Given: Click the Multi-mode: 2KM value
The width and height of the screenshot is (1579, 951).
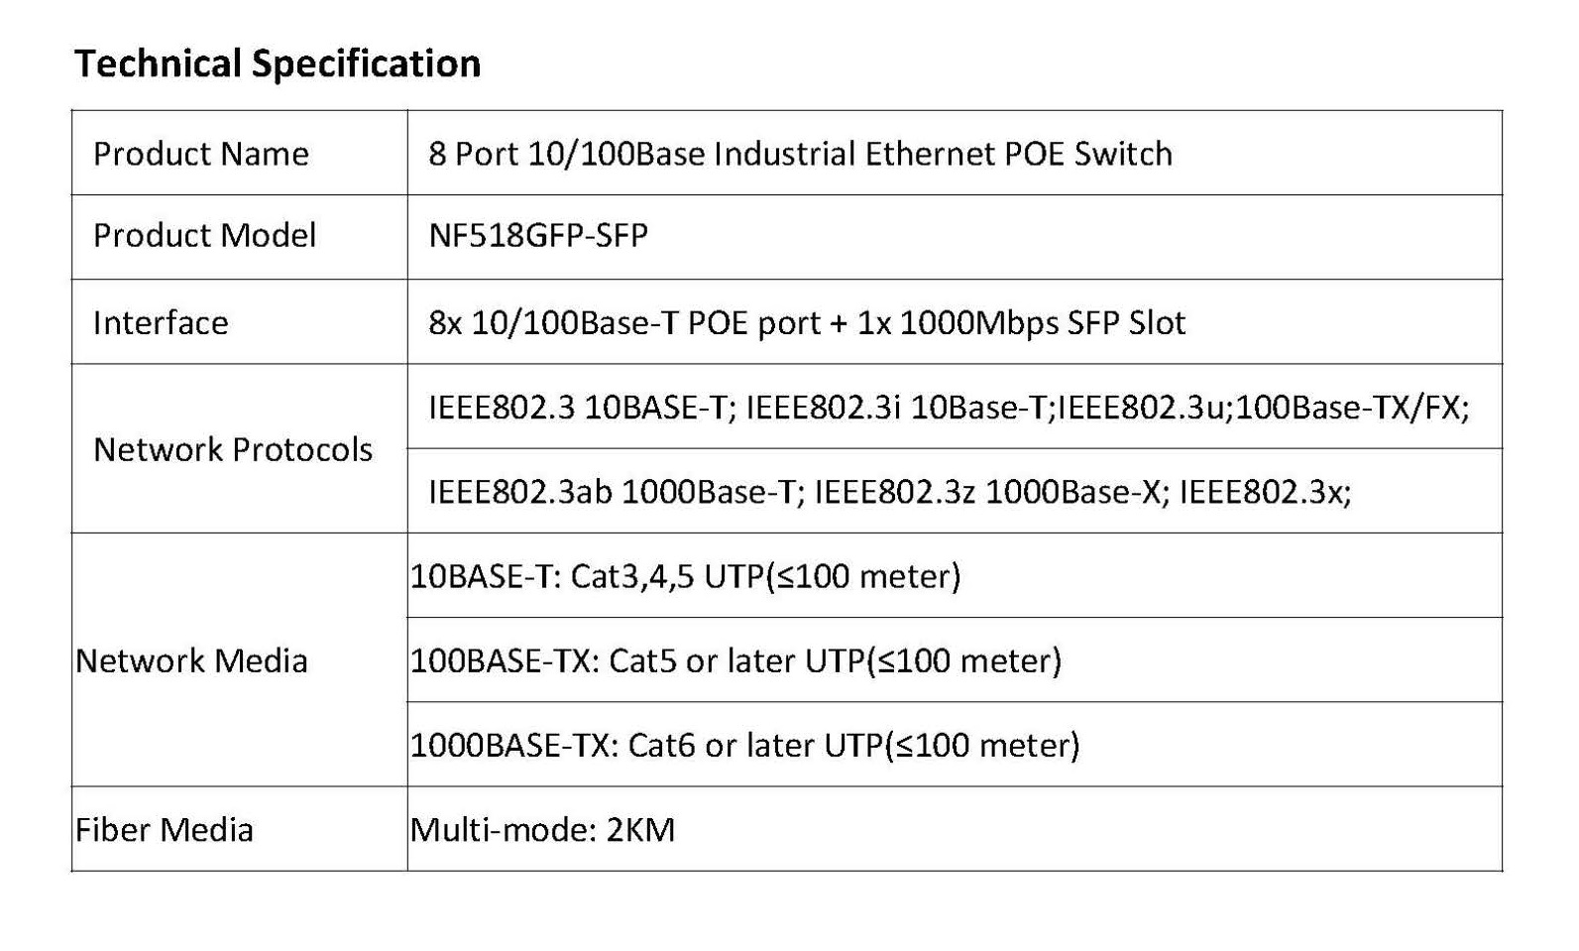Looking at the screenshot, I should pyautogui.click(x=542, y=829).
